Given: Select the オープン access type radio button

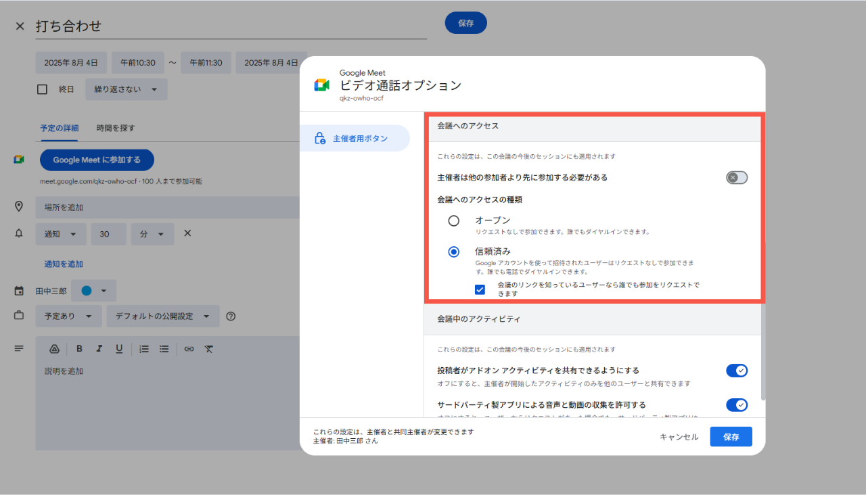Looking at the screenshot, I should coord(454,220).
